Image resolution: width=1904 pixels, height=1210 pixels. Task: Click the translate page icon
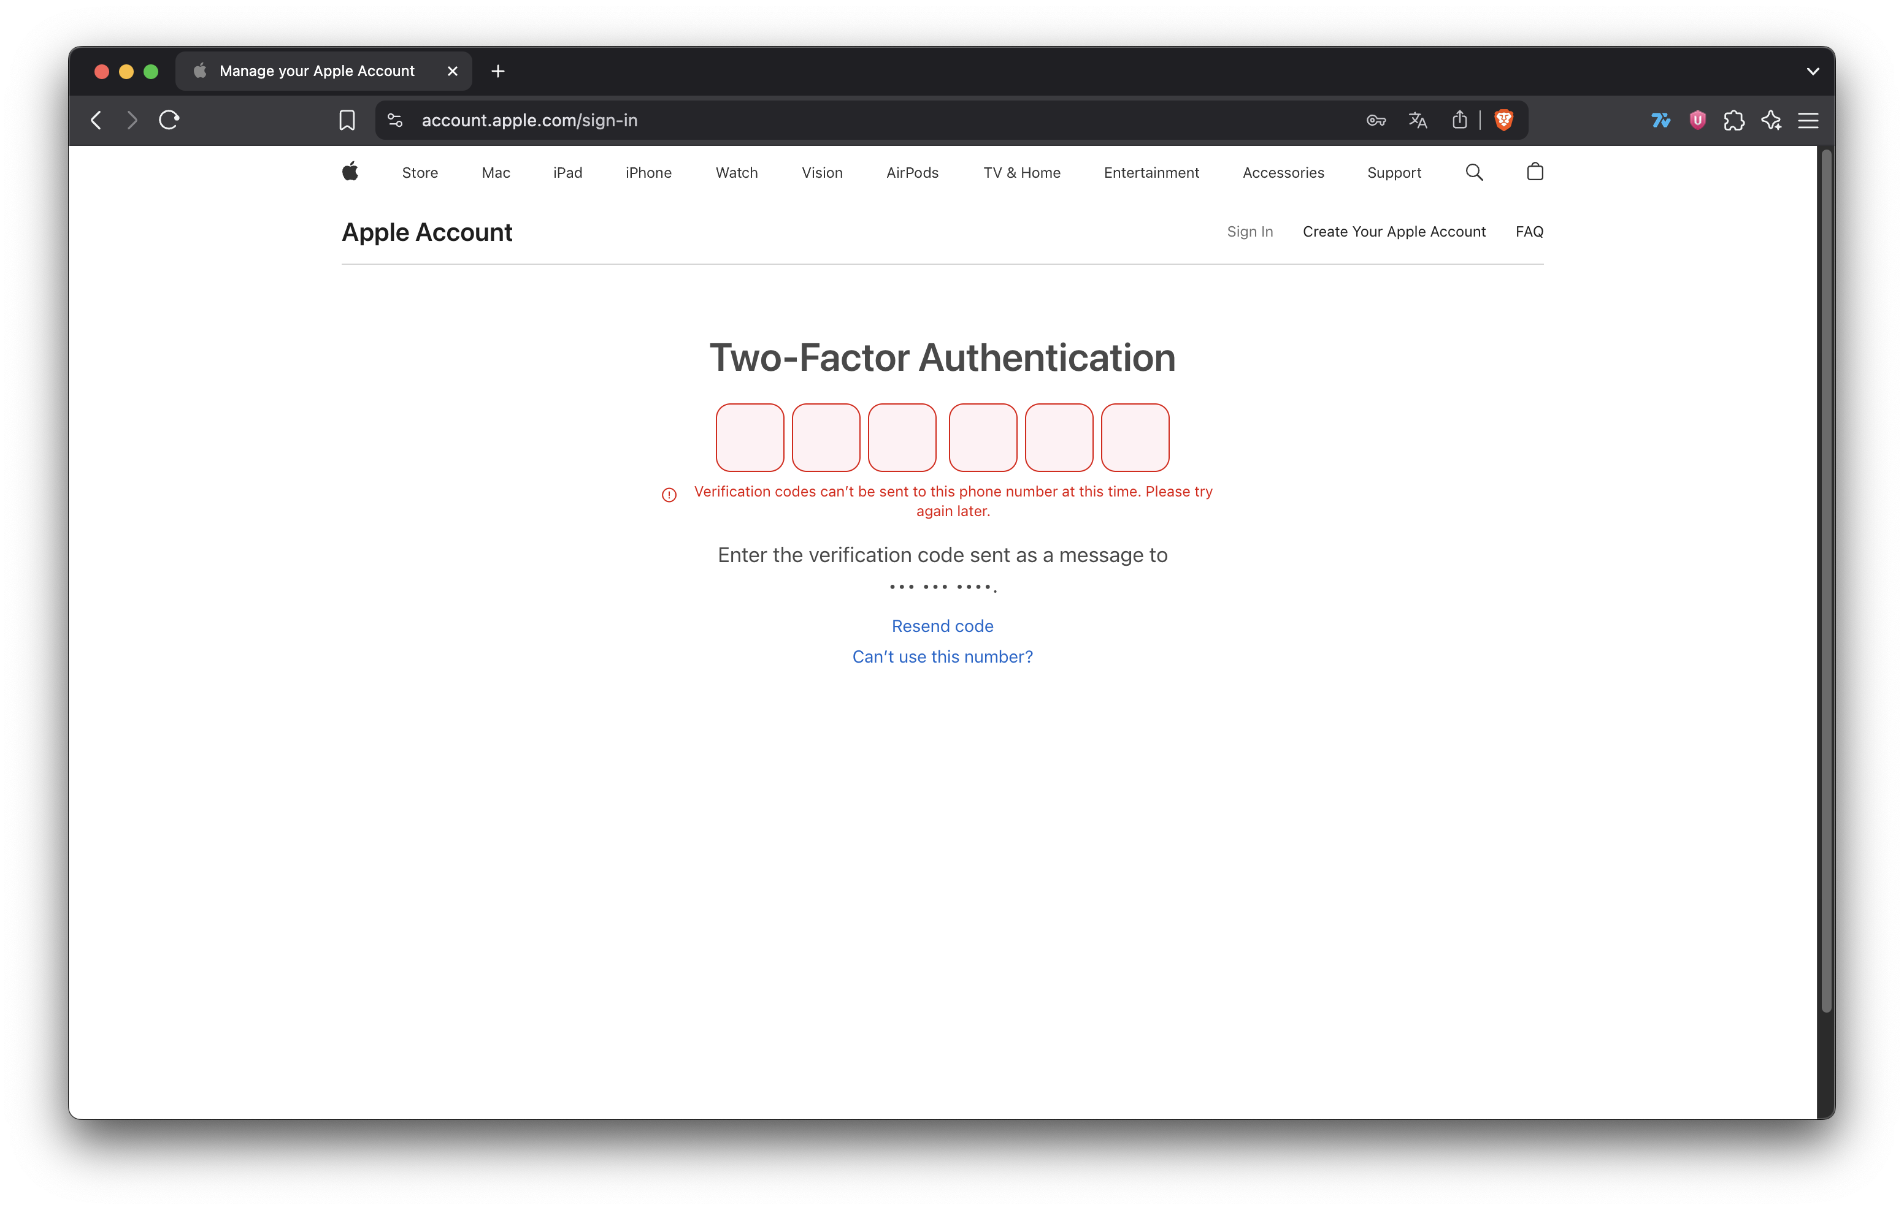point(1418,120)
